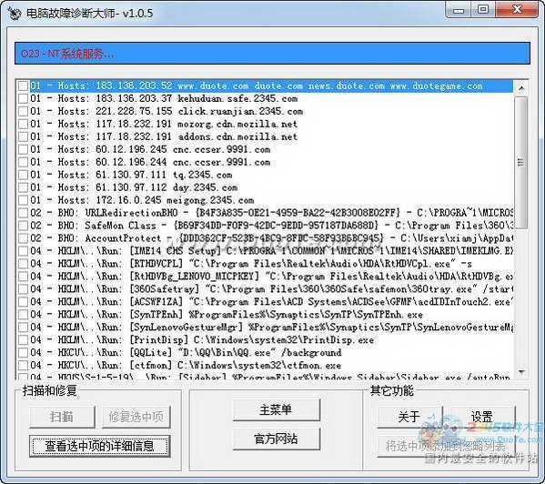The image size is (545, 484).
Task: Tick the SafeMon Class BHO checkbox
Action: pyautogui.click(x=24, y=226)
